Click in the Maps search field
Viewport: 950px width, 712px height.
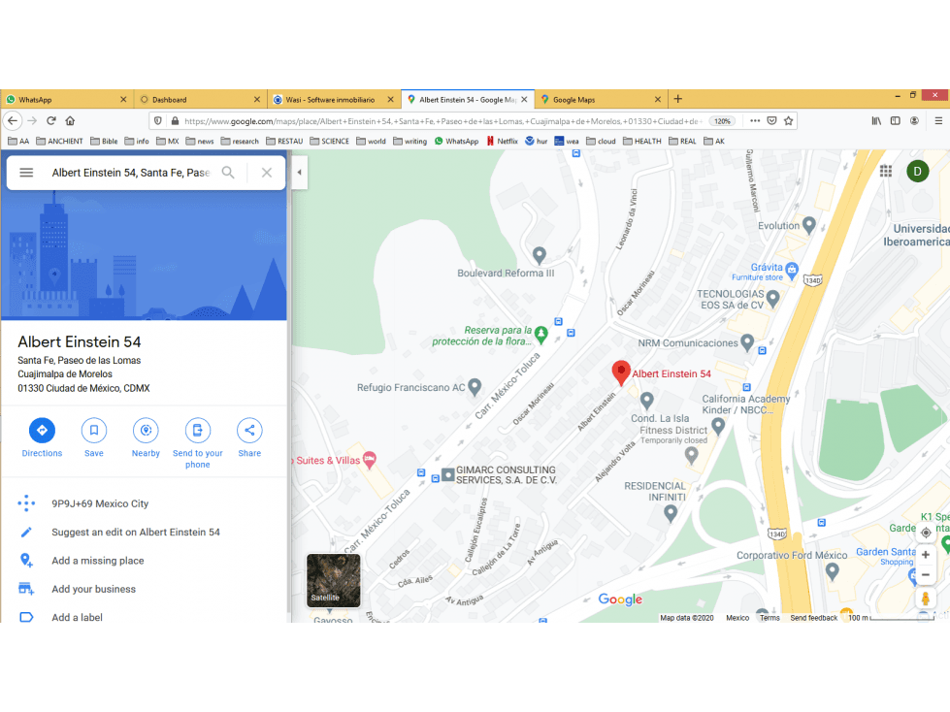tap(131, 173)
